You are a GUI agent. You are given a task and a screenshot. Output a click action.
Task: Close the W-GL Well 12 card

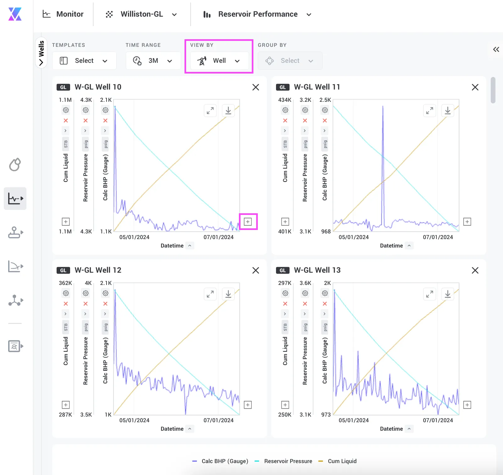click(x=256, y=270)
